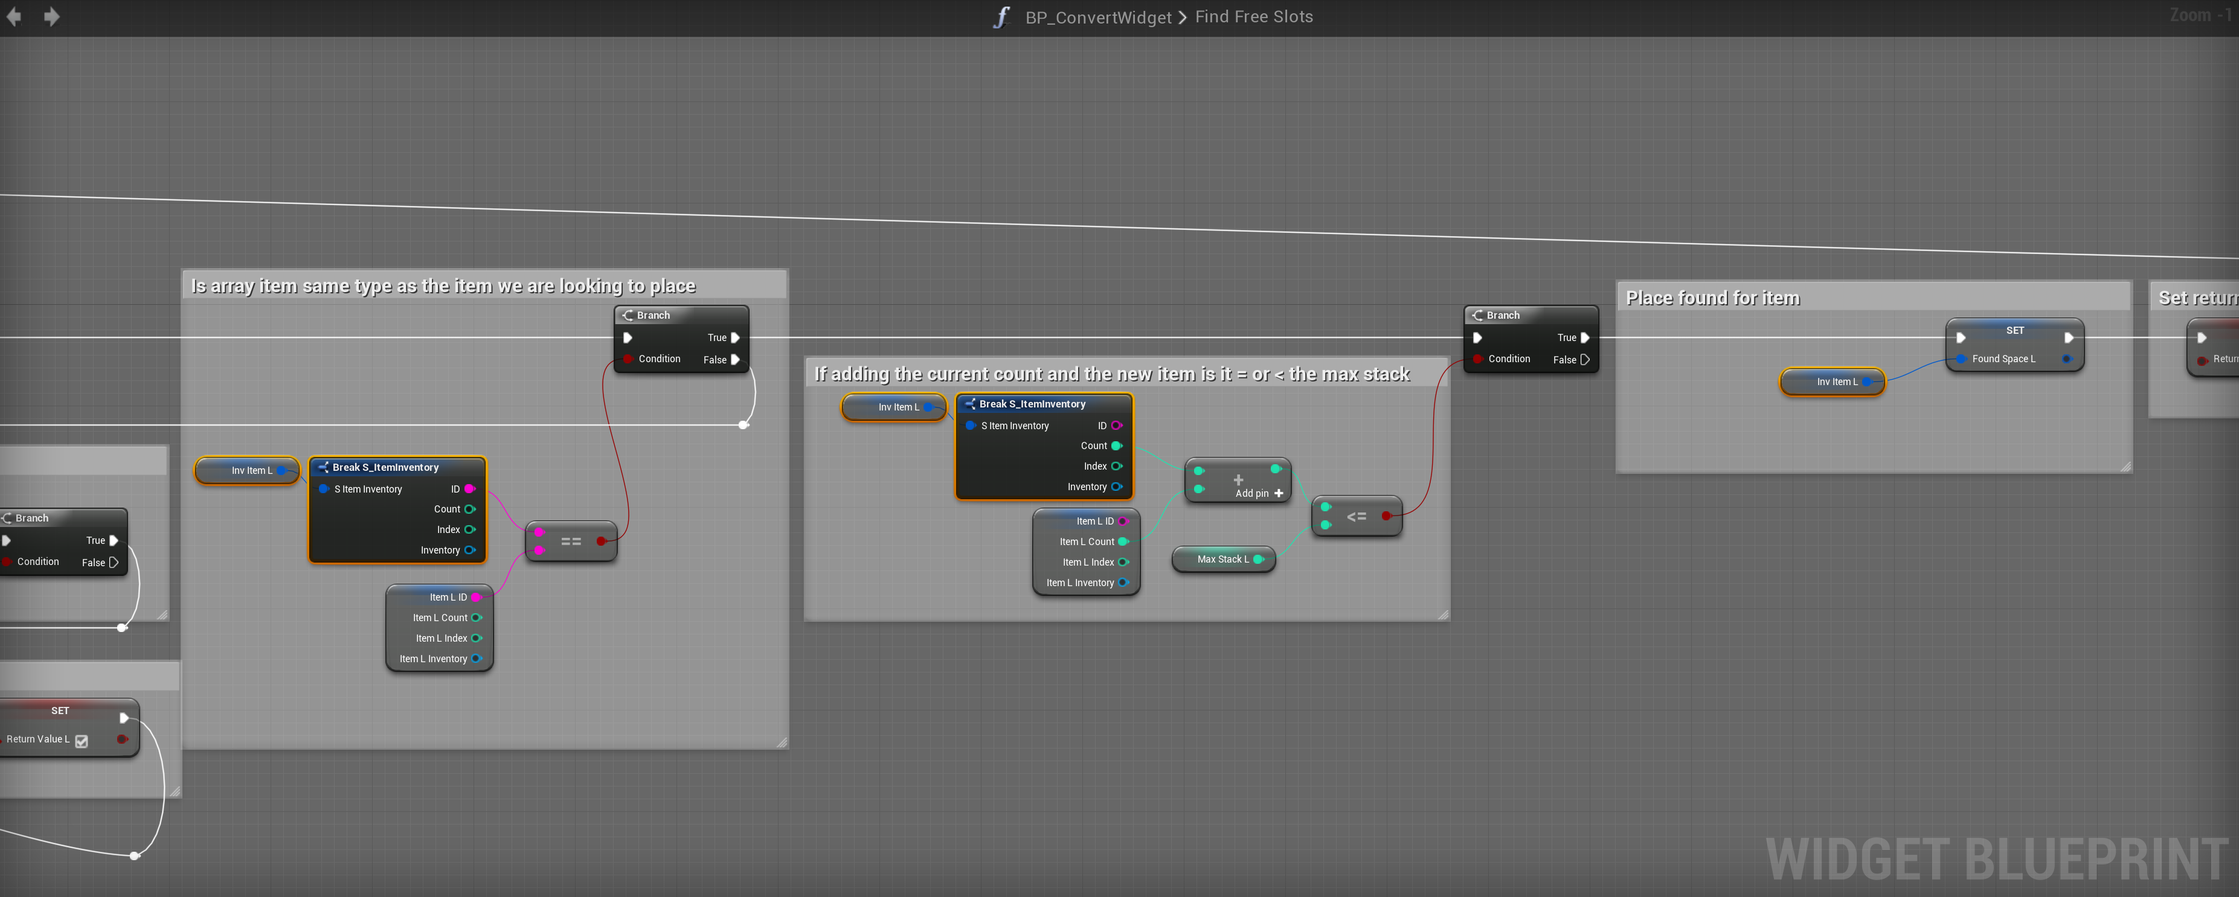Click the forward navigation arrow
Image resolution: width=2239 pixels, height=897 pixels.
52,16
